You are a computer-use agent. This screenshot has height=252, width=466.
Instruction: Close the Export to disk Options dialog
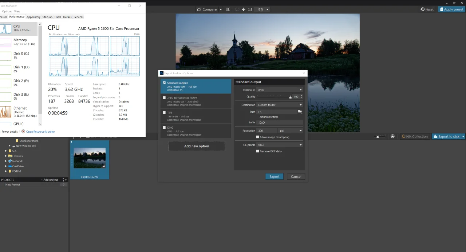(x=304, y=73)
